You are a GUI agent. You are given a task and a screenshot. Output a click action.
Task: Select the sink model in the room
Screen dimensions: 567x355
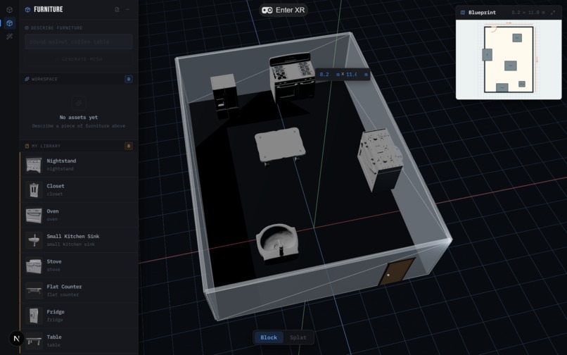tap(278, 243)
